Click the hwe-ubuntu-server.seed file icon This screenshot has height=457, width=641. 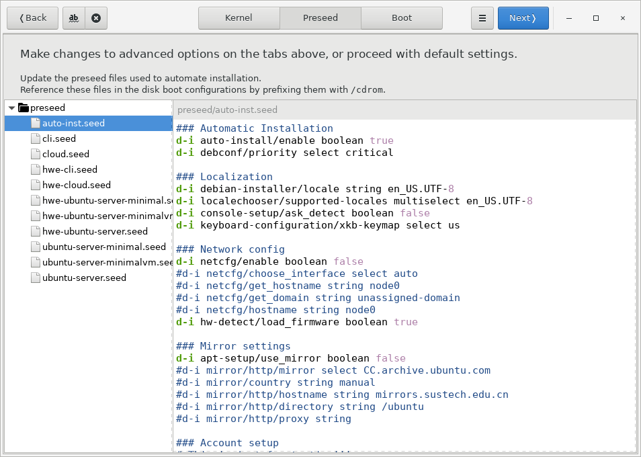tap(36, 231)
